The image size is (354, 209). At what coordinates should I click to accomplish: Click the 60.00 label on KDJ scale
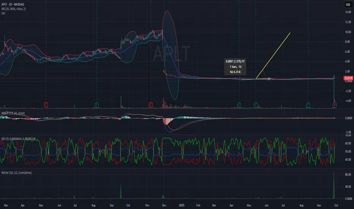coord(348,143)
